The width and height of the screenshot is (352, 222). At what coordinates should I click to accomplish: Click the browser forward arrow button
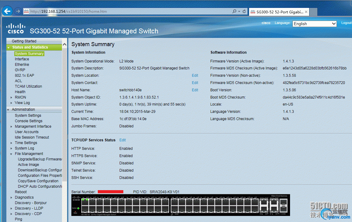18,11
